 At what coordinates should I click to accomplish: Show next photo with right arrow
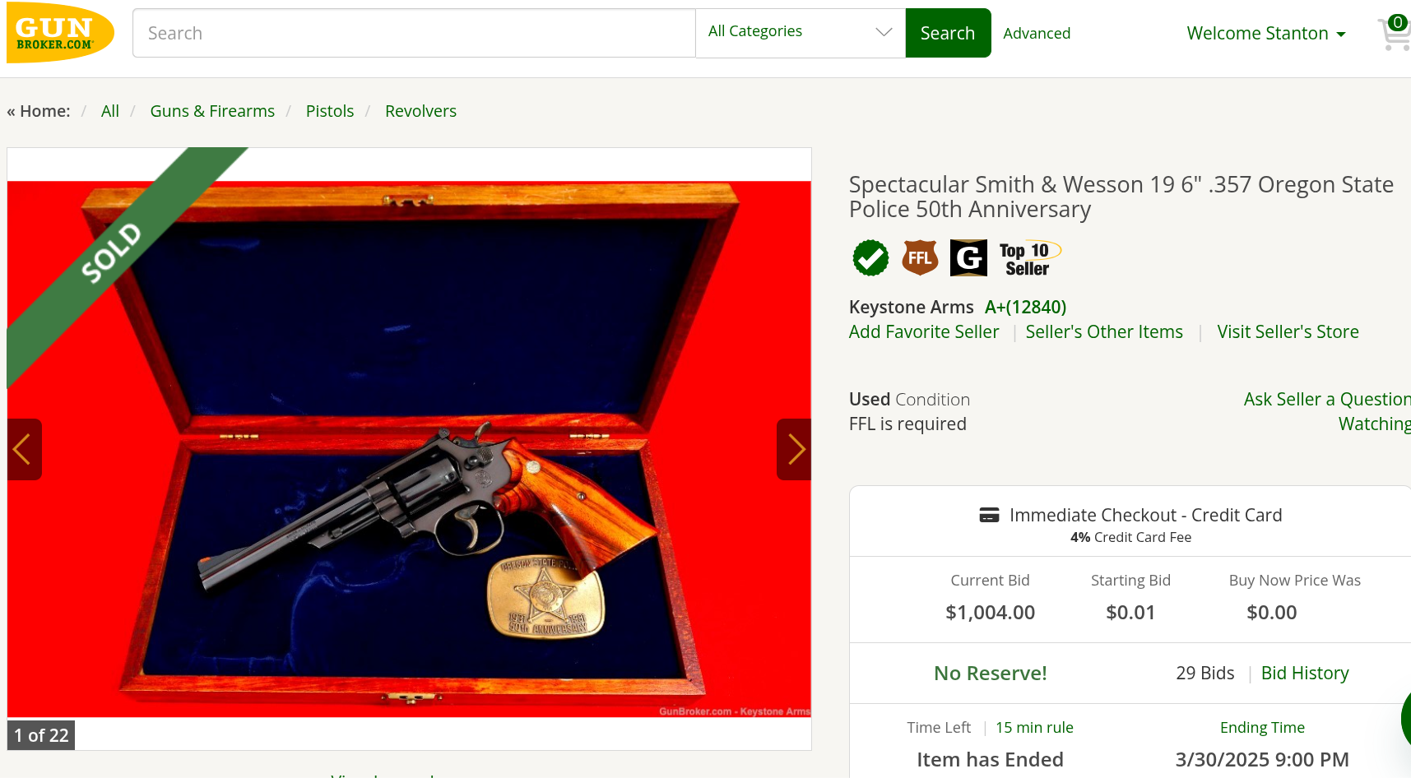(794, 450)
